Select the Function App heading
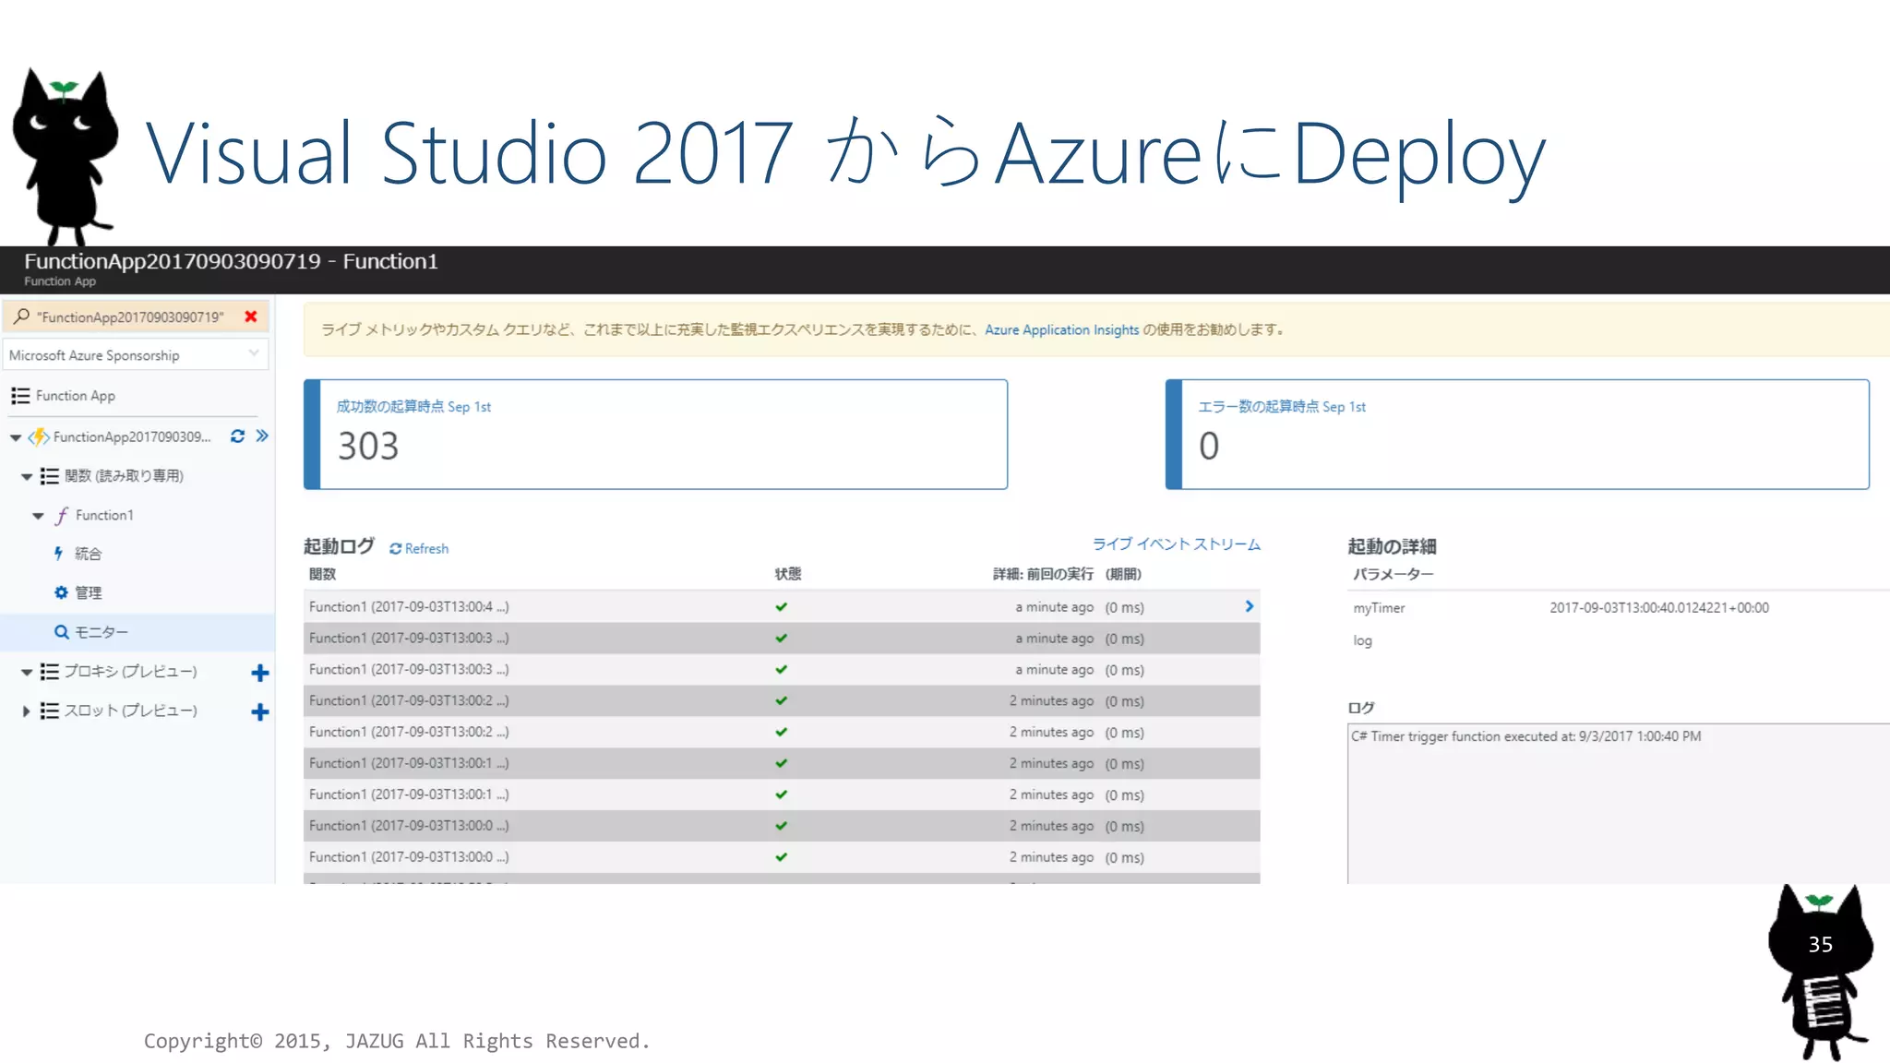 [76, 396]
